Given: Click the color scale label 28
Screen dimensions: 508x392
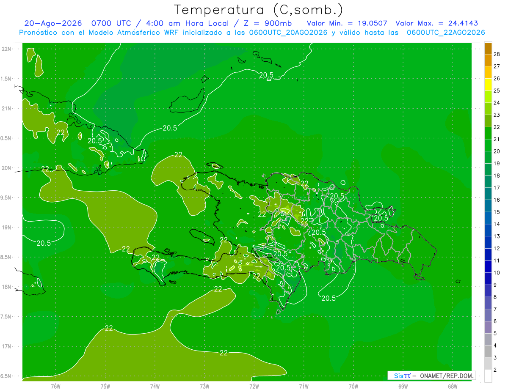Looking at the screenshot, I should (x=497, y=54).
